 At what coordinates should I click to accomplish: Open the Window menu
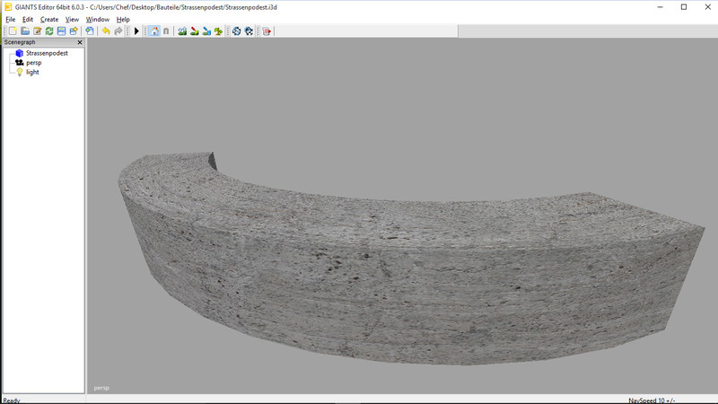coord(98,19)
